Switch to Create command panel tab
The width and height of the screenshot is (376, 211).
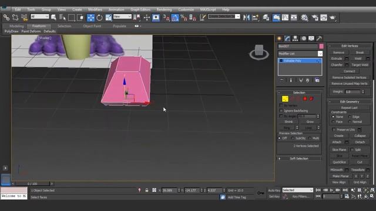coord(280,39)
